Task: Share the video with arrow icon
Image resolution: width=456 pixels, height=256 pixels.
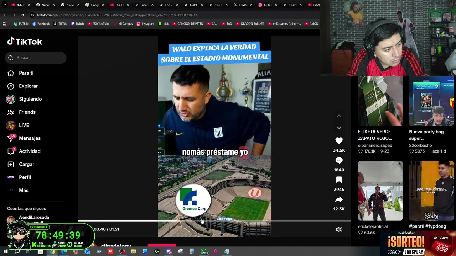Action: click(x=339, y=199)
